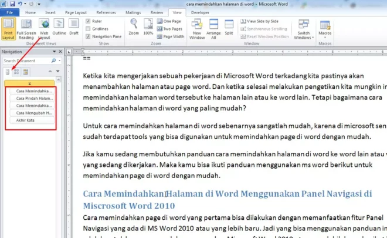387x238 pixels.
Task: Open the File tab
Action: pos(9,12)
